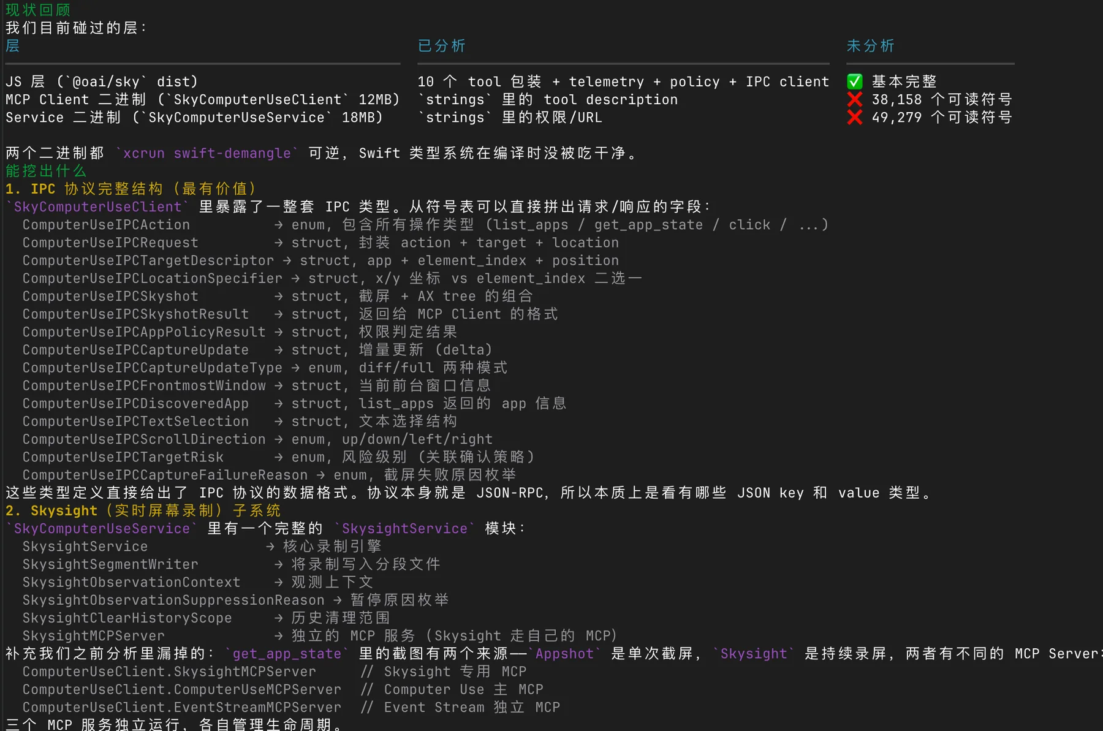1103x731 pixels.
Task: Click the line ComputerUseIPCCaptureFailureReason
Action: (x=270, y=475)
